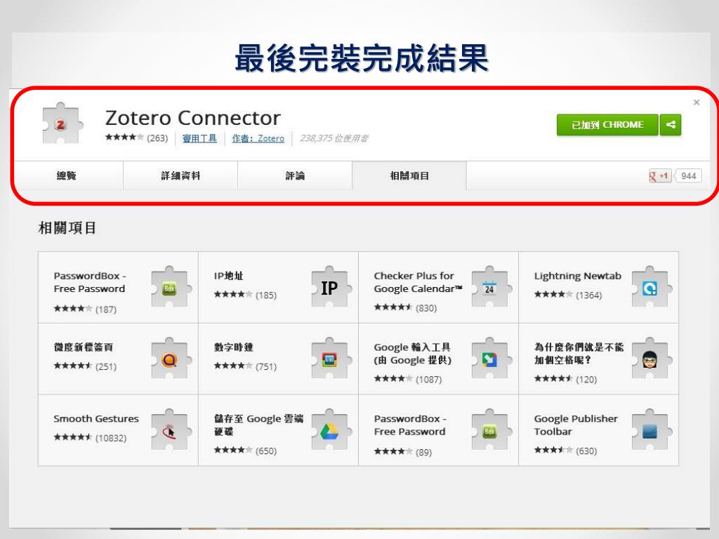Open the 為什麼你們就是不能加個空格呢 title
The height and width of the screenshot is (539, 719).
(x=579, y=354)
